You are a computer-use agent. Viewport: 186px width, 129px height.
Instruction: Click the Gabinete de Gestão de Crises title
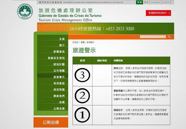pyautogui.click(x=70, y=16)
